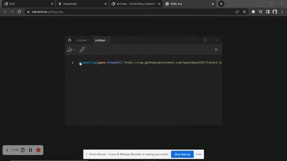Pause the screen recording

point(30,150)
